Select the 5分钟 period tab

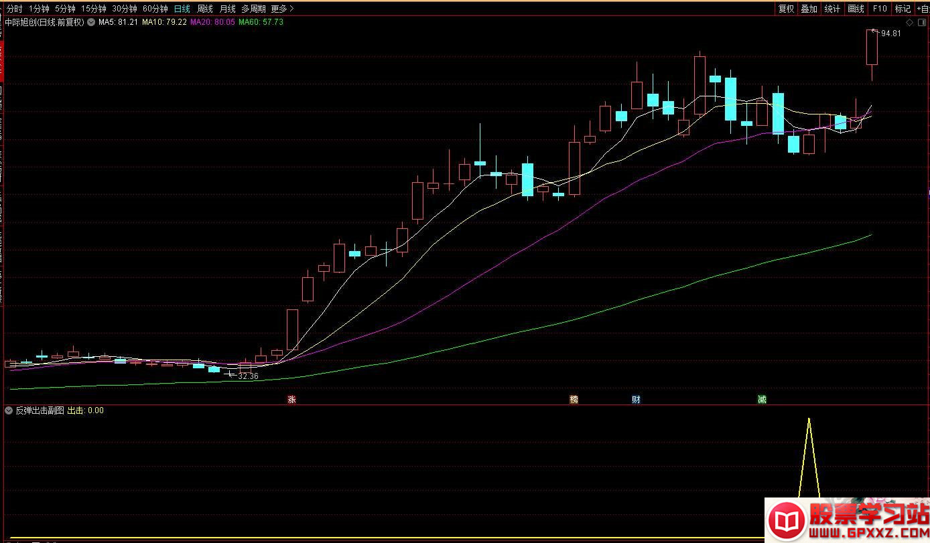[65, 9]
